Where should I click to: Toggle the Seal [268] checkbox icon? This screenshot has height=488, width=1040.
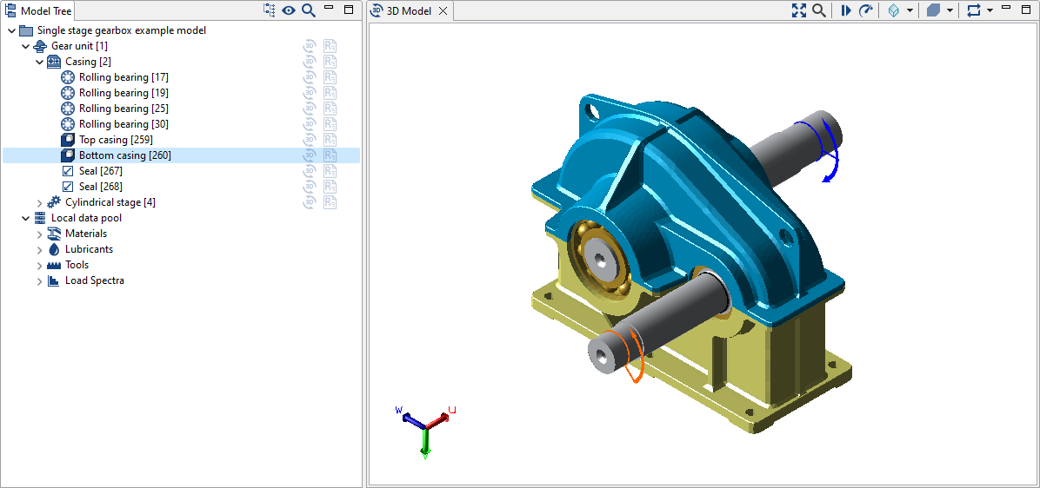tap(68, 187)
